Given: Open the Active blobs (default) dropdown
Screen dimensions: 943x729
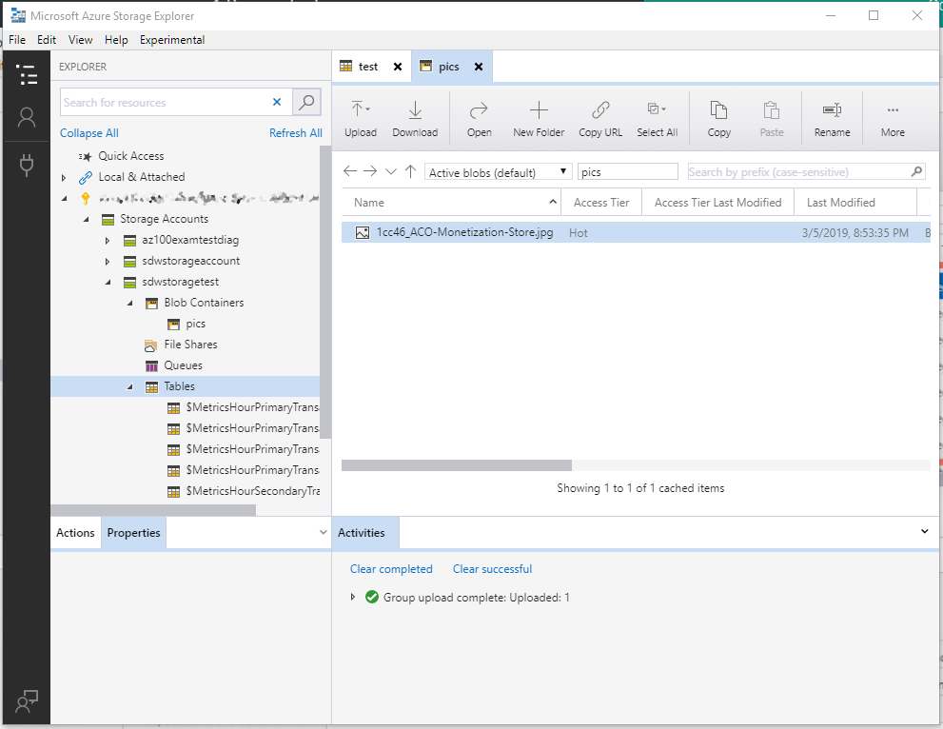Looking at the screenshot, I should tap(498, 172).
